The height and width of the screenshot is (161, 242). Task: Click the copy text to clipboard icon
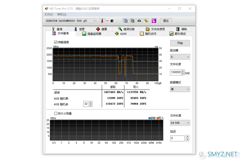126,21
